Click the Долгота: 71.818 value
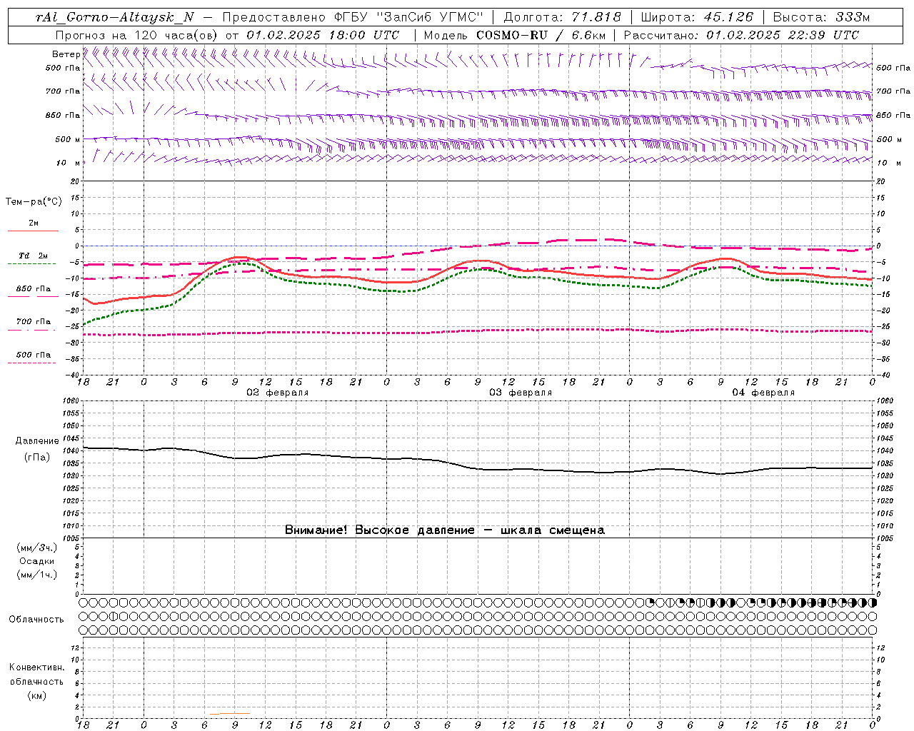914x731 pixels. pos(563,17)
